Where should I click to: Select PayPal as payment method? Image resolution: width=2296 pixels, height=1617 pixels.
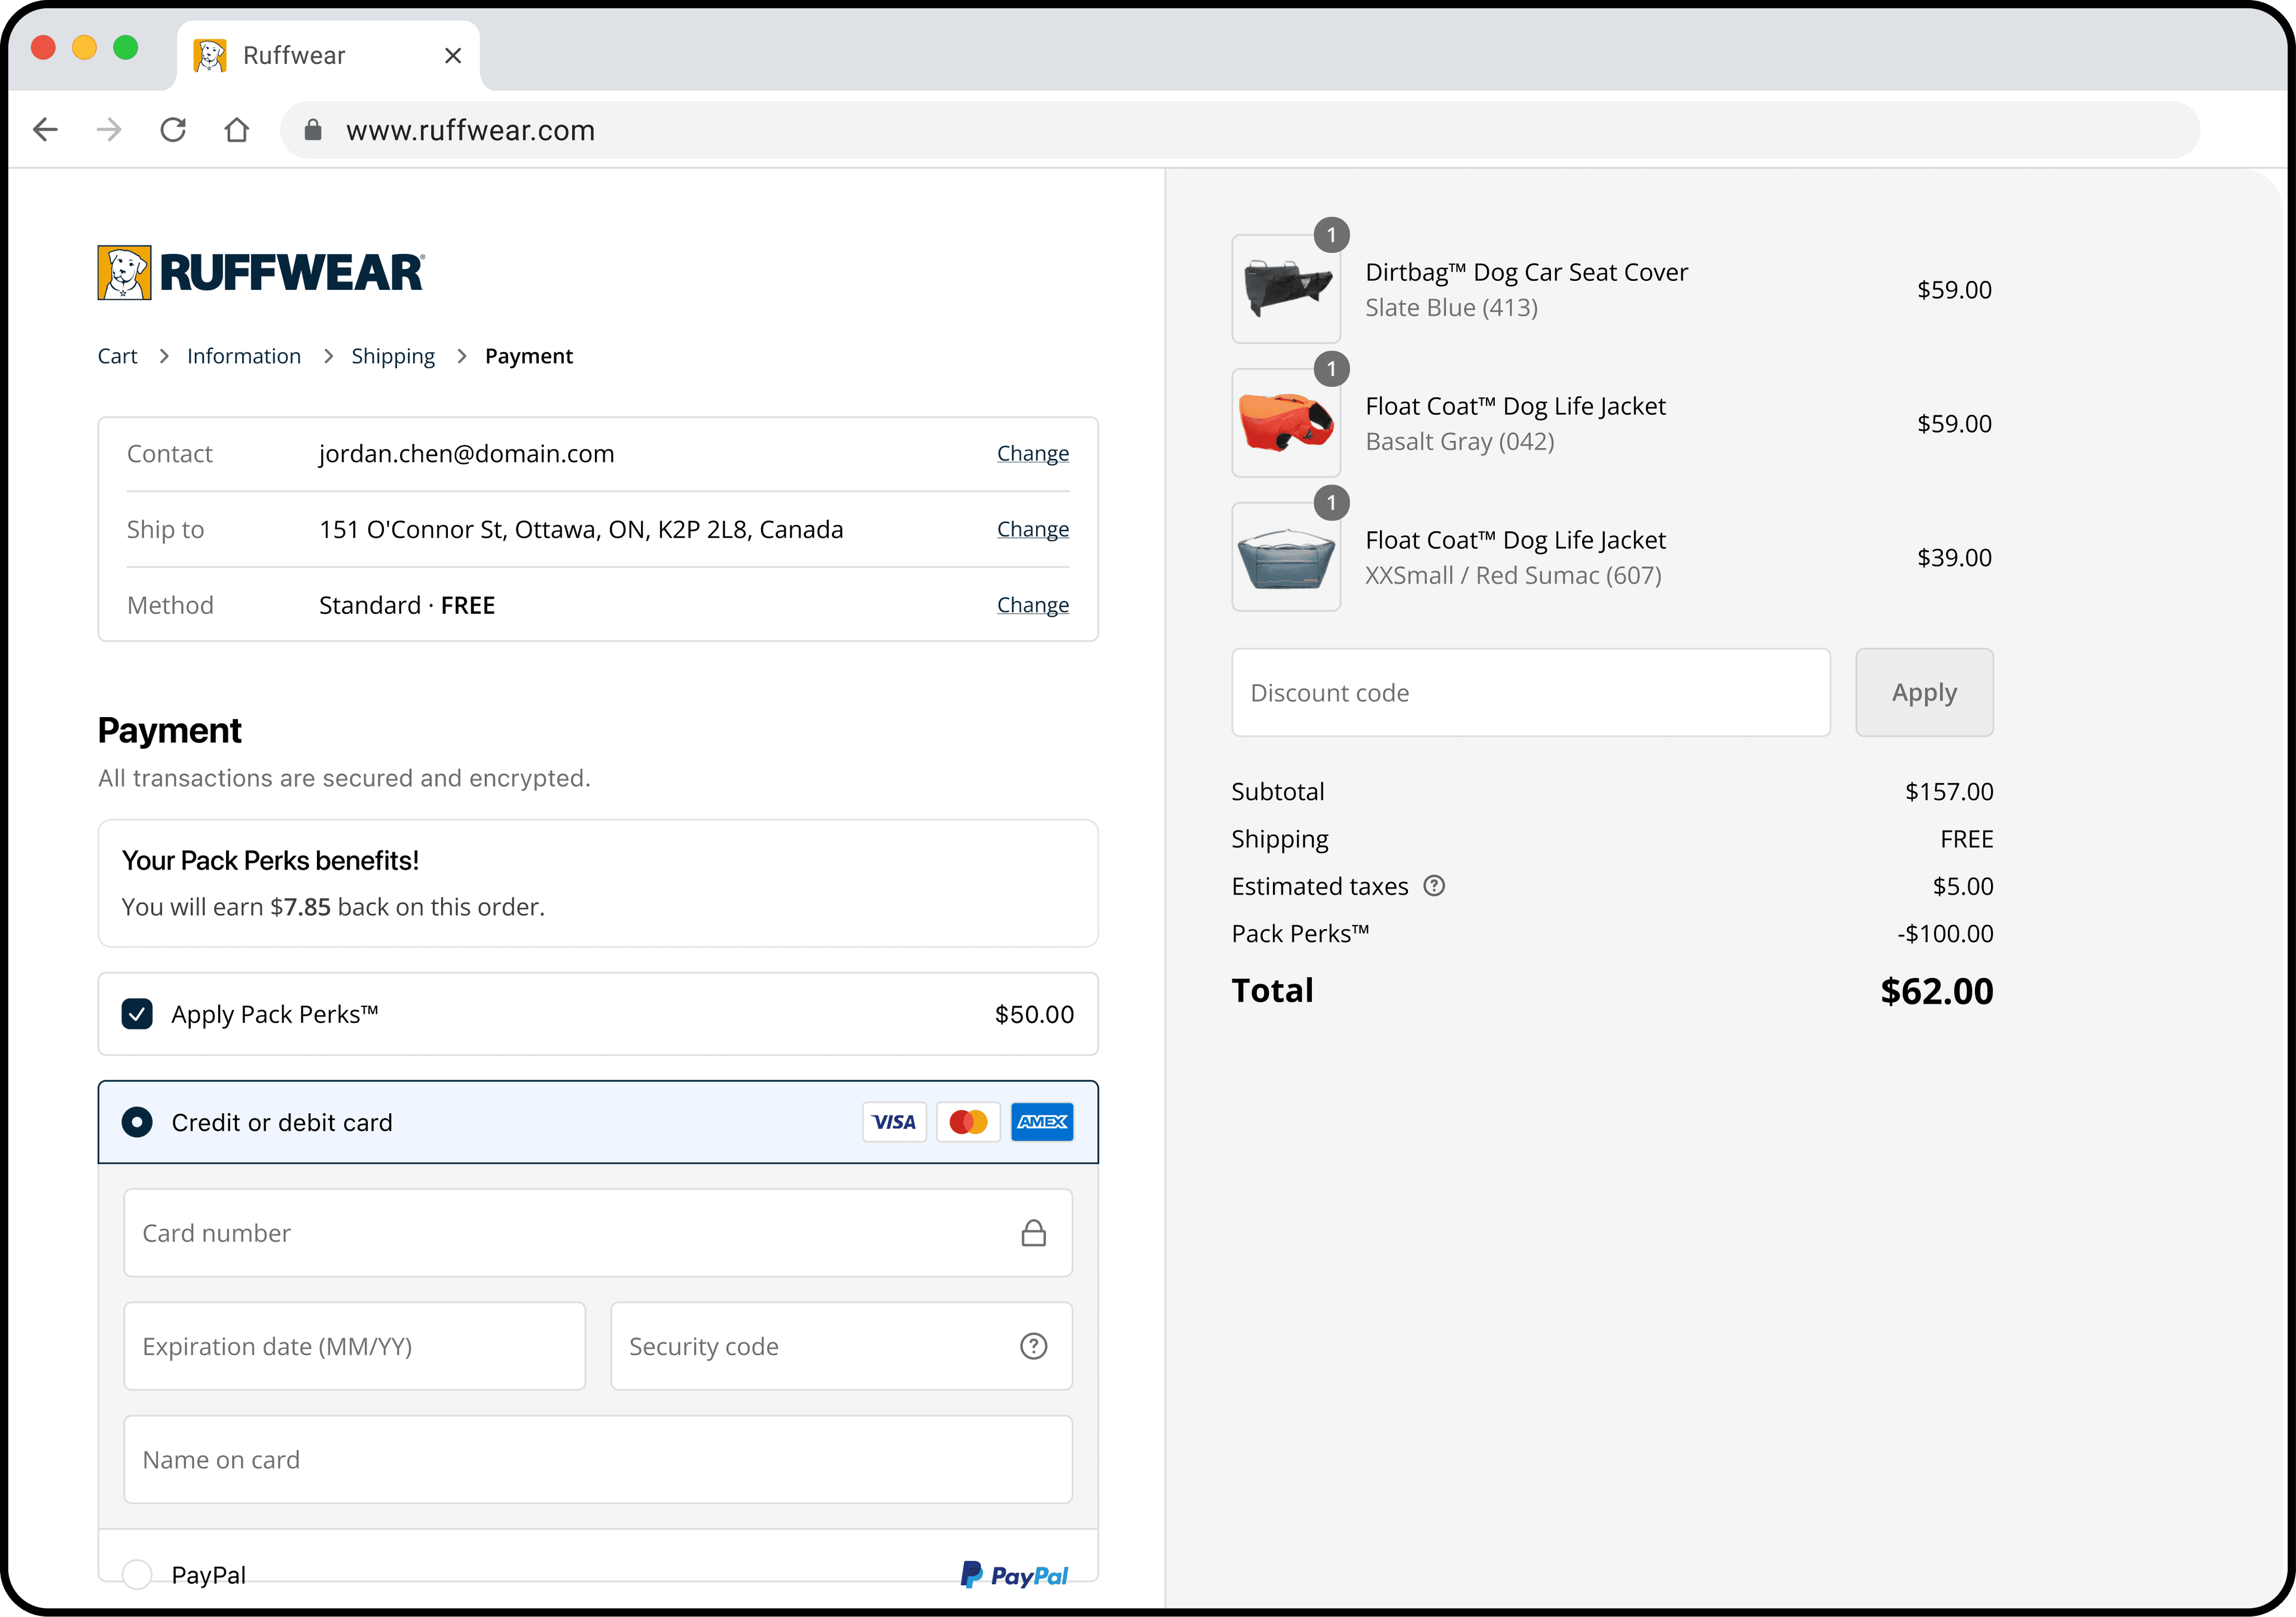click(137, 1574)
